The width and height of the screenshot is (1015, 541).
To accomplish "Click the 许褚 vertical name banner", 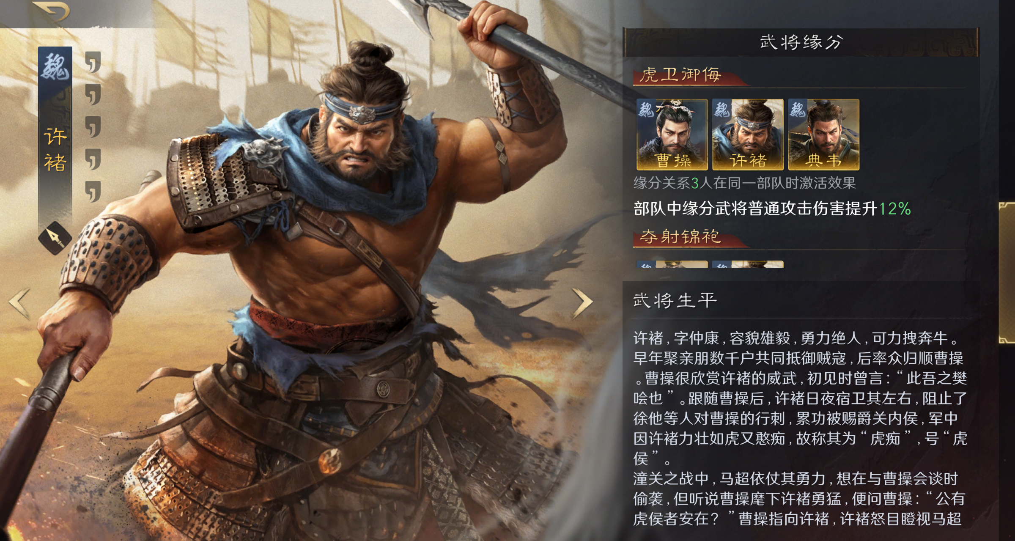I will (x=55, y=150).
